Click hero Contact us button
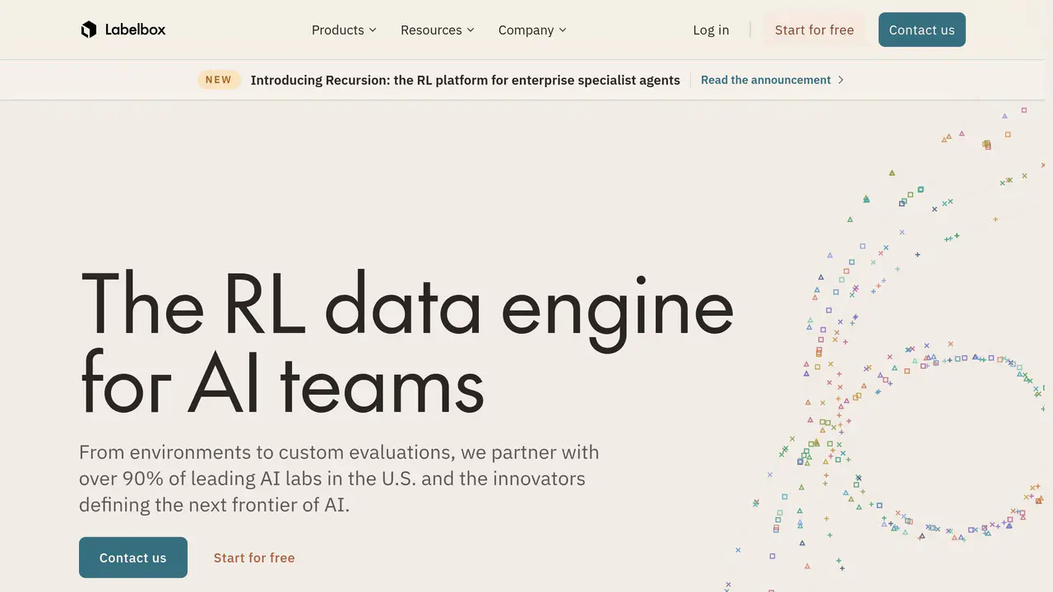The height and width of the screenshot is (592, 1053). (x=133, y=557)
